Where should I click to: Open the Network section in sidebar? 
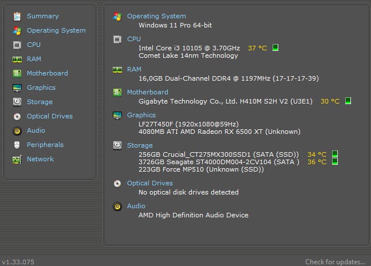coord(40,159)
